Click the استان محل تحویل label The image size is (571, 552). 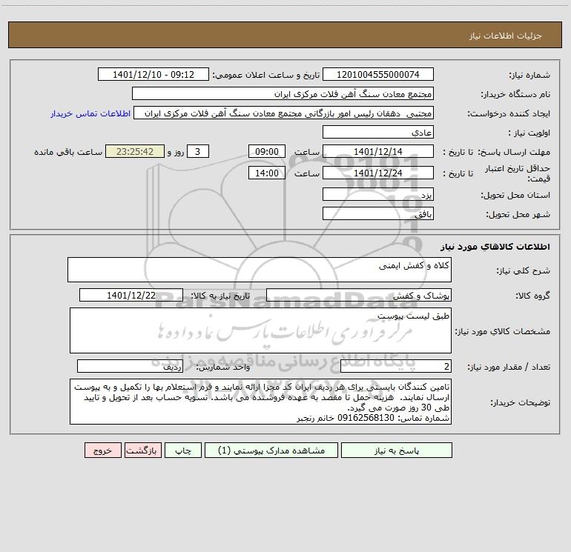coord(515,195)
